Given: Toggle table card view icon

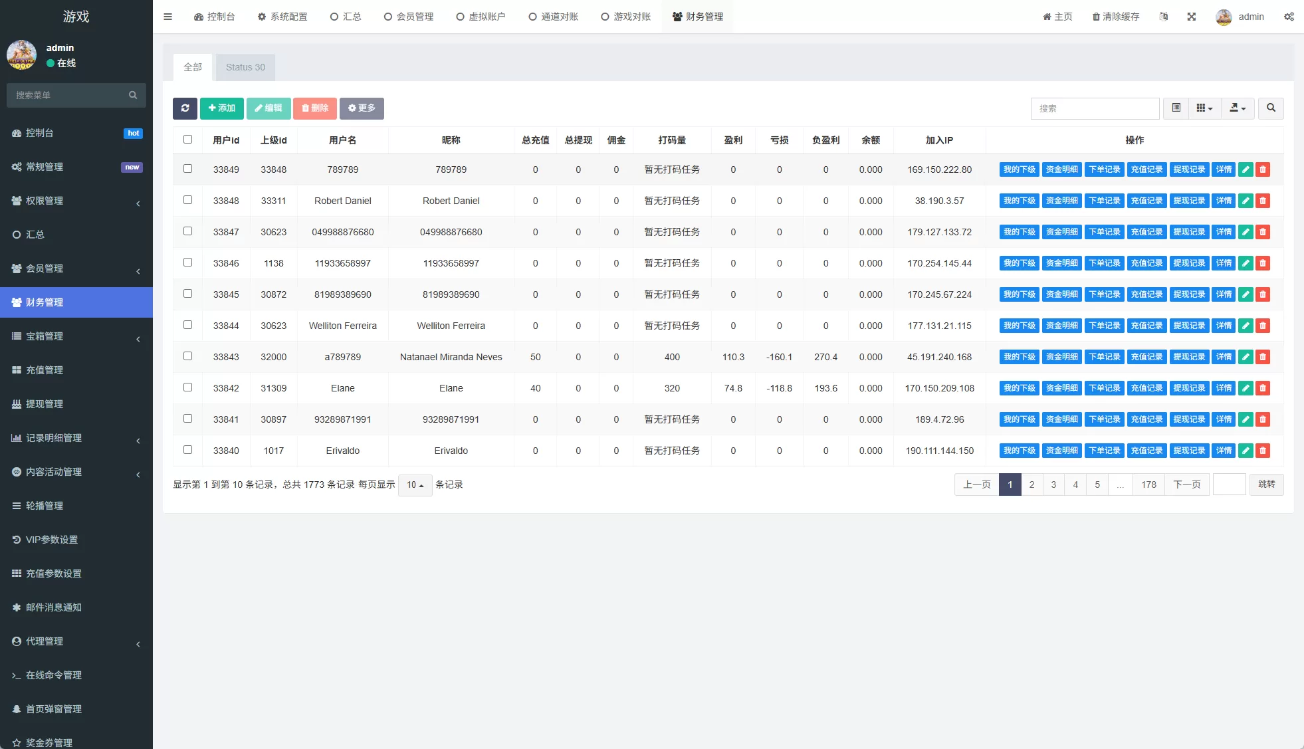Looking at the screenshot, I should coord(1176,108).
